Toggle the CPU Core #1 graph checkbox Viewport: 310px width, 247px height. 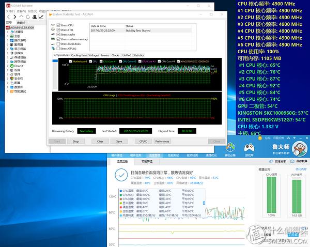click(x=101, y=61)
